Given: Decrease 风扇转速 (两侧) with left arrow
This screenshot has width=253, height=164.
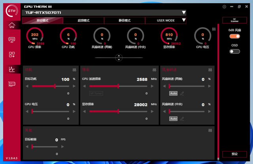Looking at the screenshot, I should coord(164,86).
